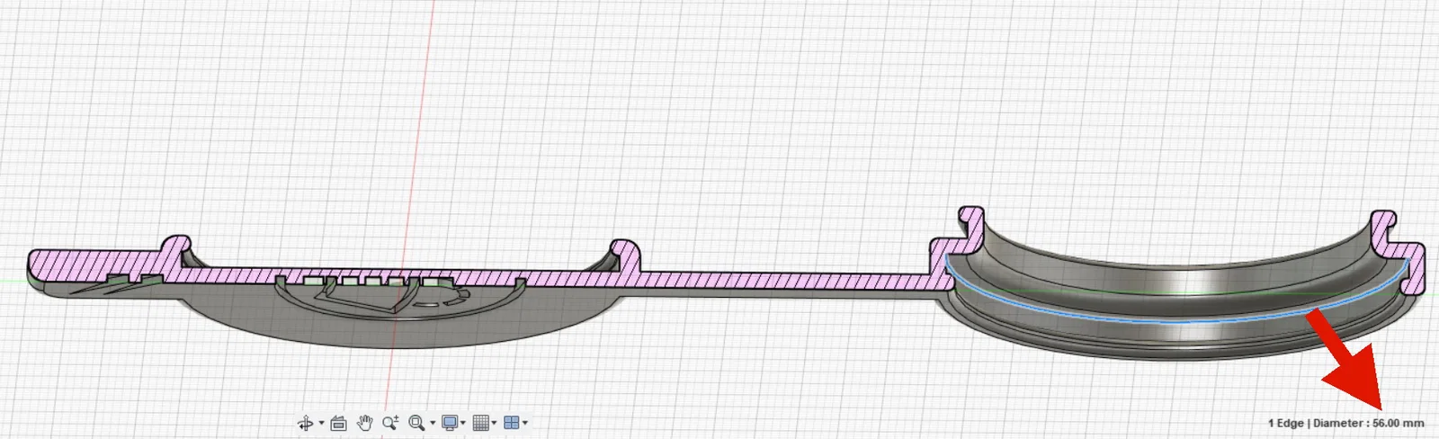Select the Orbit tool

tap(306, 423)
